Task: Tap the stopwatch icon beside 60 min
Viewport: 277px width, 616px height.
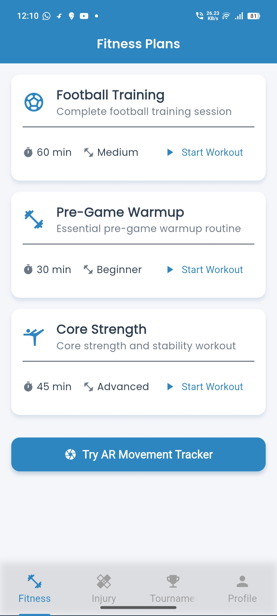Action: [x=28, y=152]
